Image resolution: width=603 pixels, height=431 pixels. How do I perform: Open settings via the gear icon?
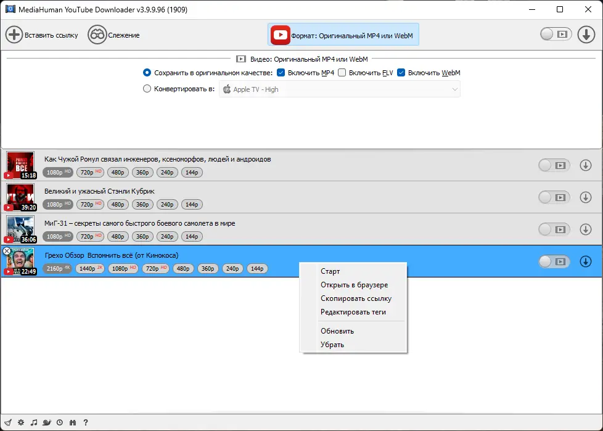tap(21, 422)
